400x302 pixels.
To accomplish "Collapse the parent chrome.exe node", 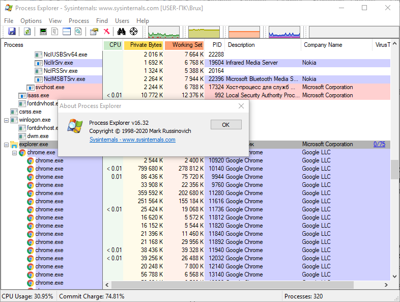I will pos(14,152).
